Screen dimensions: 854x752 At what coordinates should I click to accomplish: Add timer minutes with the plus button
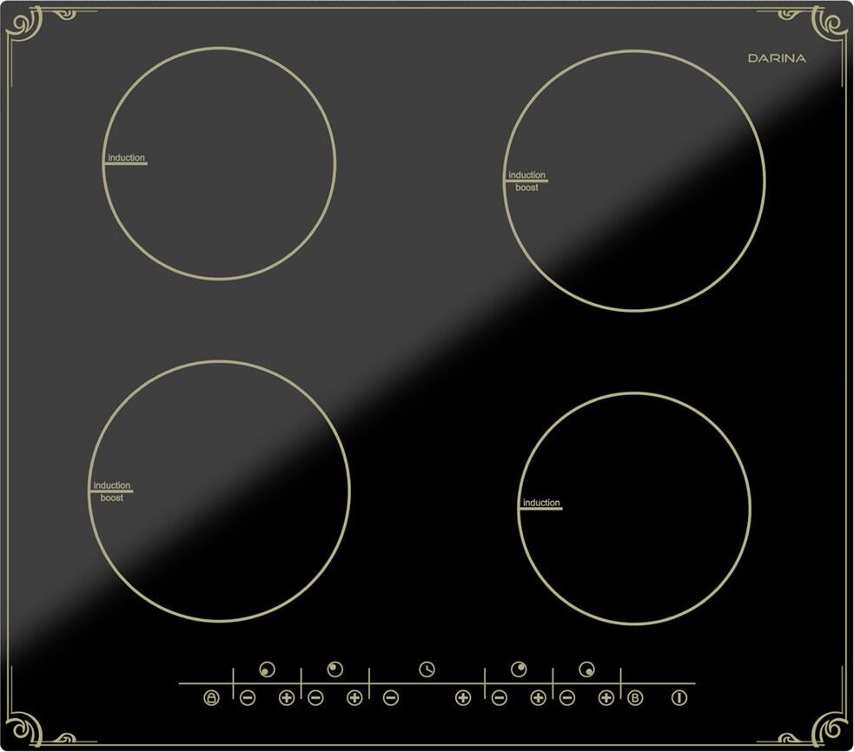(463, 697)
